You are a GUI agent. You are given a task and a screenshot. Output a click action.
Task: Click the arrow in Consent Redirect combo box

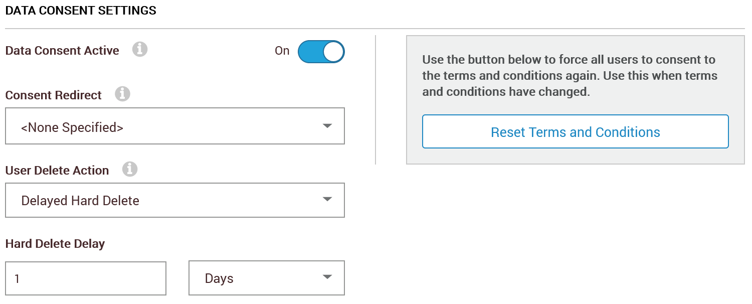coord(327,126)
